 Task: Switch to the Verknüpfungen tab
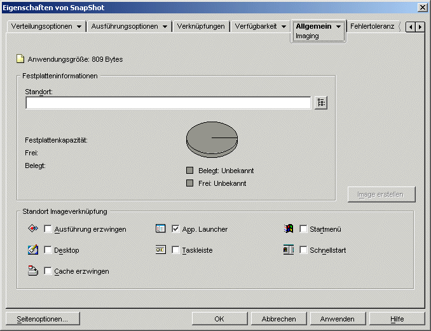(201, 27)
